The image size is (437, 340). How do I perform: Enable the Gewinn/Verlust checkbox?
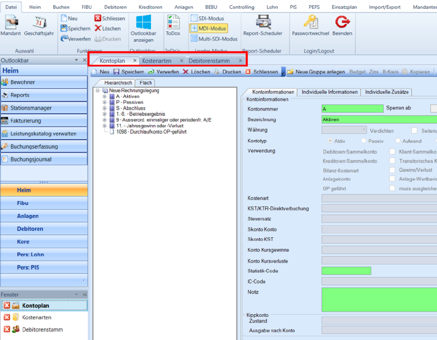tap(392, 170)
